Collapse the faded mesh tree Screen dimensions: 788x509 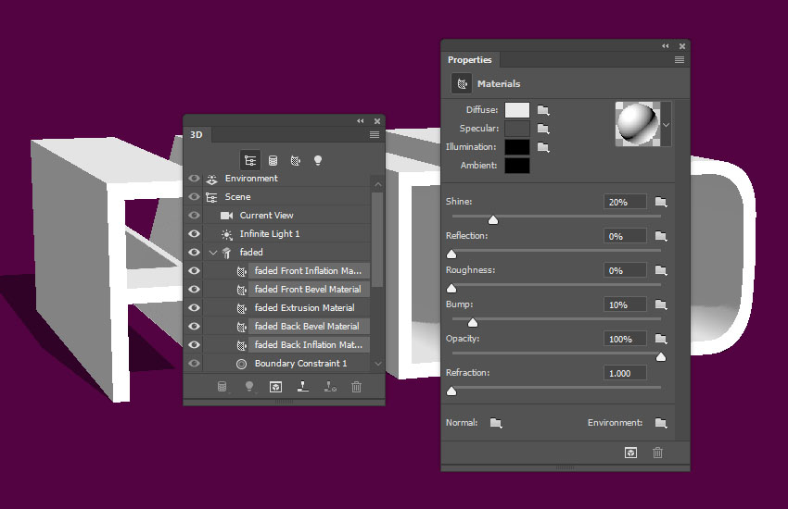click(x=213, y=253)
